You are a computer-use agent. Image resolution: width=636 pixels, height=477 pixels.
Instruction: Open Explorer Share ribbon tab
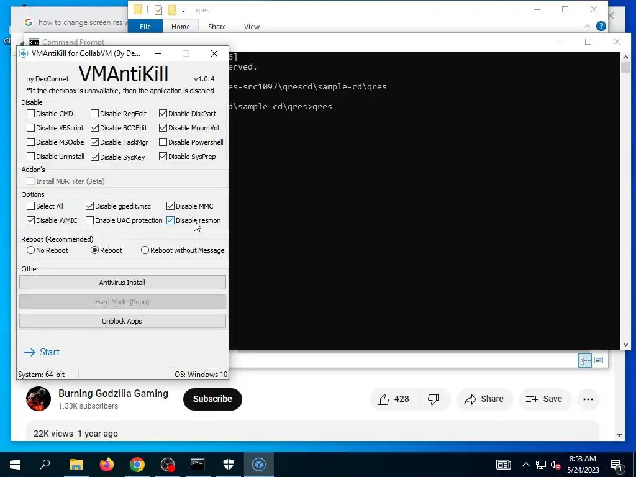[x=217, y=26]
